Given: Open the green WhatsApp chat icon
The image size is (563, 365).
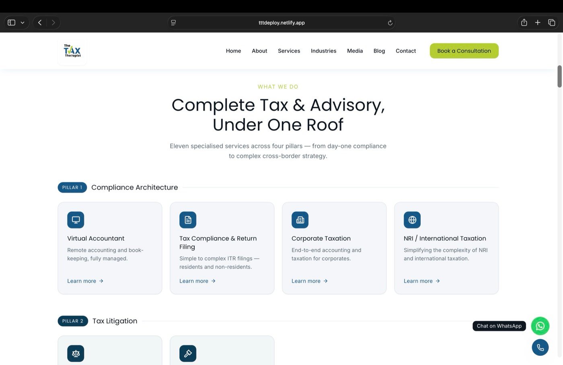Looking at the screenshot, I should point(540,326).
